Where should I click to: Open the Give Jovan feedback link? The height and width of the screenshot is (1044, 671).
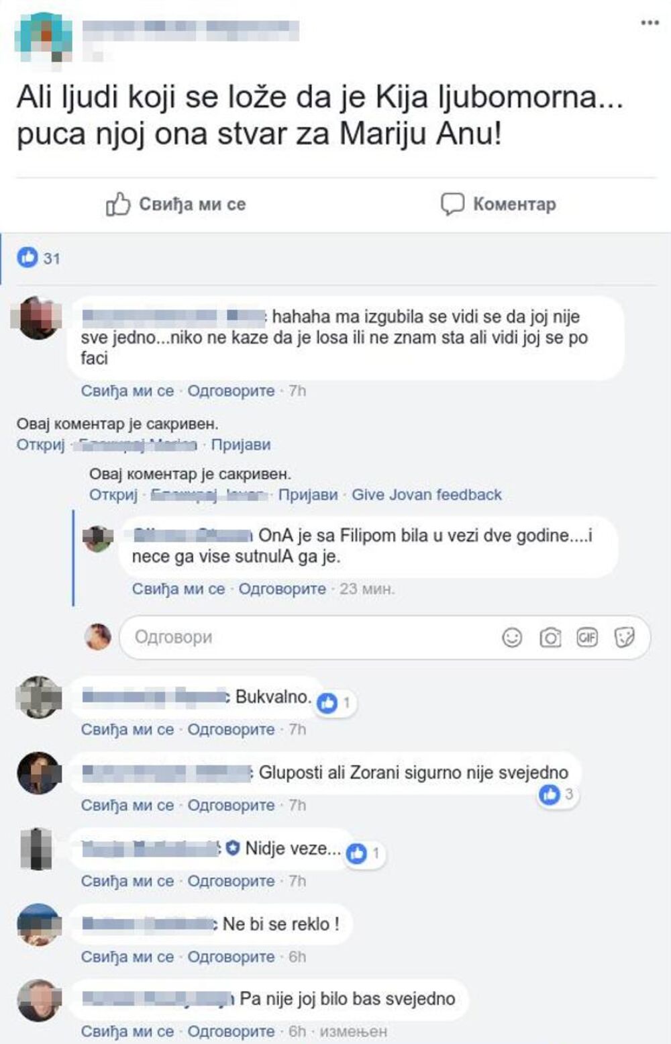point(427,495)
